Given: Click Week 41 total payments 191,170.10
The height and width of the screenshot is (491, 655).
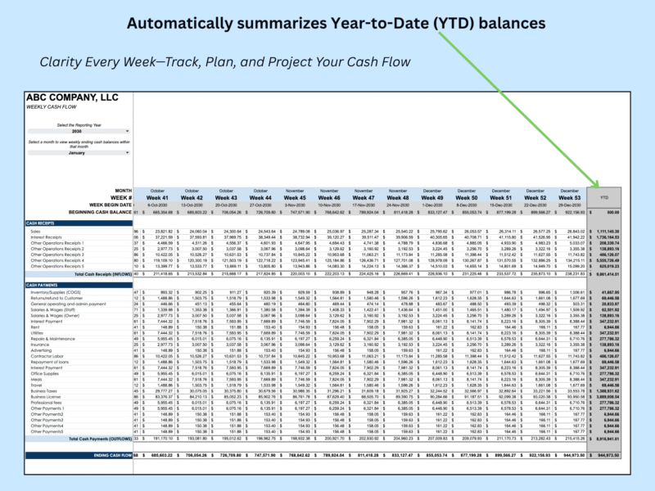Looking at the screenshot, I should tap(162, 439).
